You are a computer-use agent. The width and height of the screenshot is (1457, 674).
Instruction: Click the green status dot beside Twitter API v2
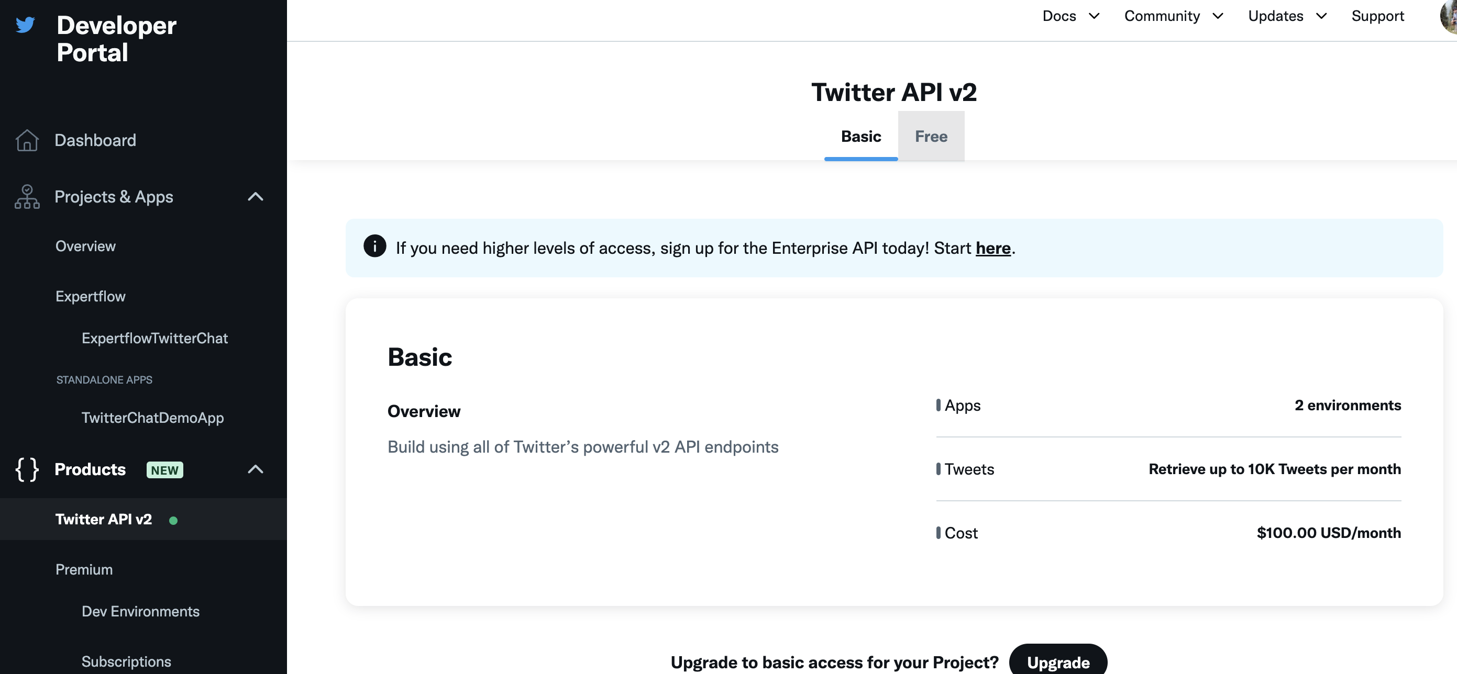point(174,520)
